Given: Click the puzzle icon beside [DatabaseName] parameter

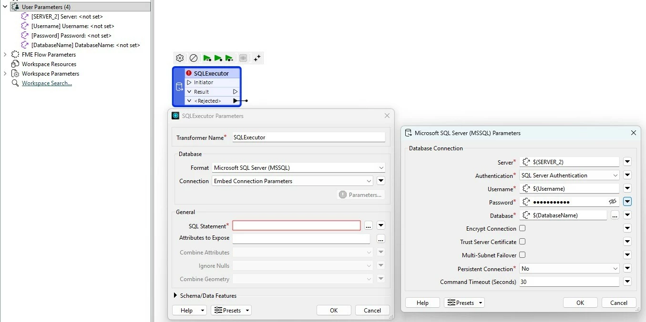Looking at the screenshot, I should [x=25, y=45].
